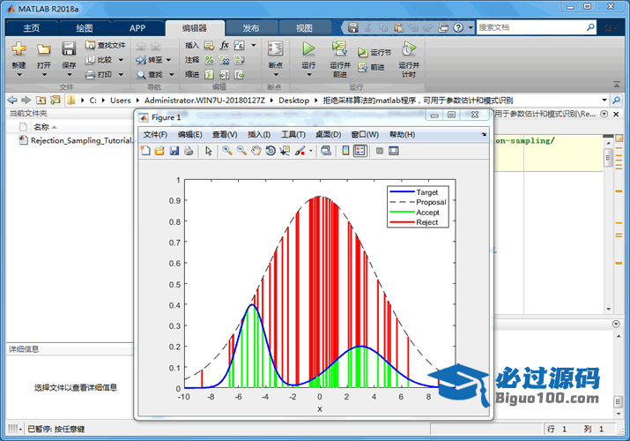Viewport: 630px width, 441px height.
Task: Click Save Figure icon in Figure toolbar
Action: click(174, 151)
